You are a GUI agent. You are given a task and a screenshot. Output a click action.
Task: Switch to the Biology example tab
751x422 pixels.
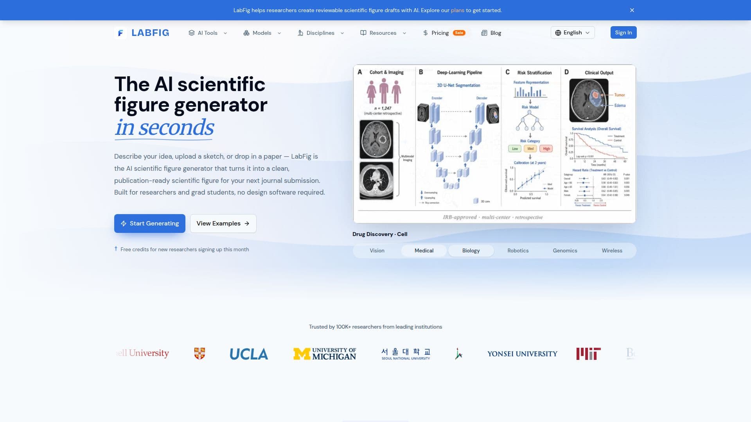point(471,250)
